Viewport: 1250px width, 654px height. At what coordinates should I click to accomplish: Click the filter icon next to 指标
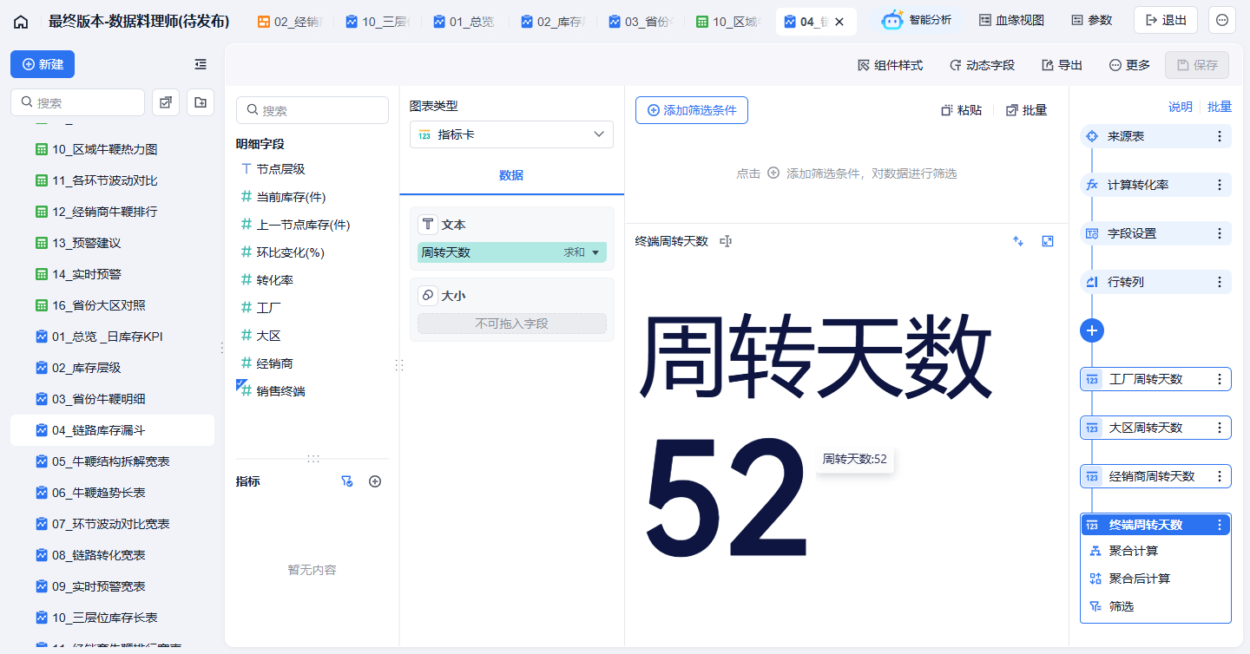347,481
